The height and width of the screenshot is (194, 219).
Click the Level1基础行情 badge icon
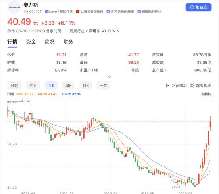tap(46, 11)
